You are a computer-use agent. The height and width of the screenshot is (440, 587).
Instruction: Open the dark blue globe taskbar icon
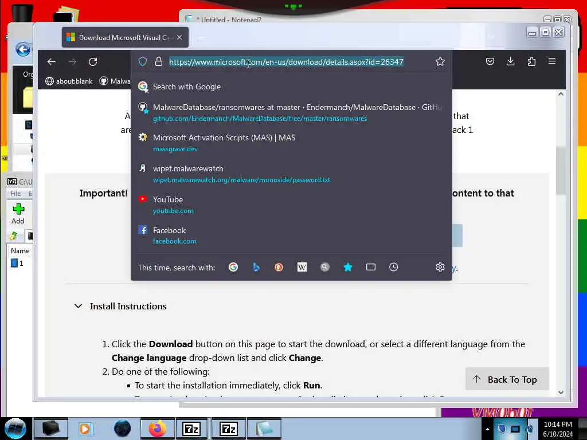coord(122,429)
